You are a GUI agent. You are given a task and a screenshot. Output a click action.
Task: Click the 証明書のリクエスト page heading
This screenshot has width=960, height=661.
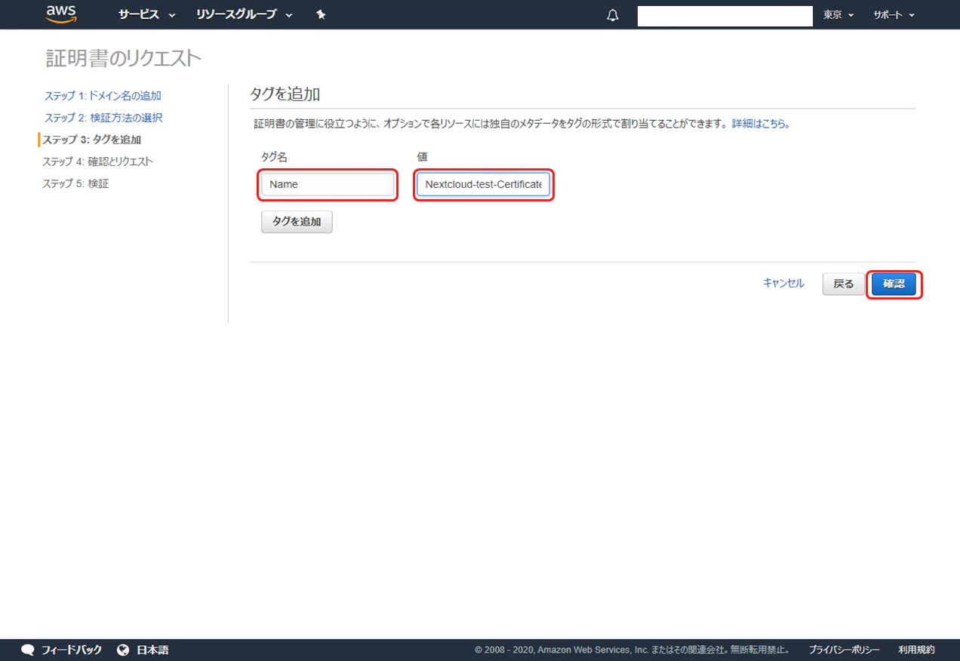124,58
